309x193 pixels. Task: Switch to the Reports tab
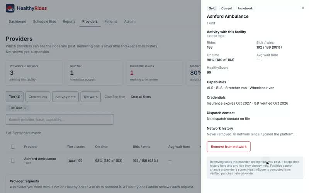tap(69, 22)
